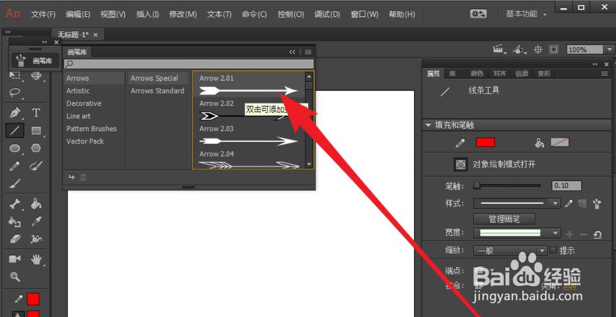Image resolution: width=616 pixels, height=317 pixels.
Task: Click the edit symbols icon
Action: (x=519, y=49)
